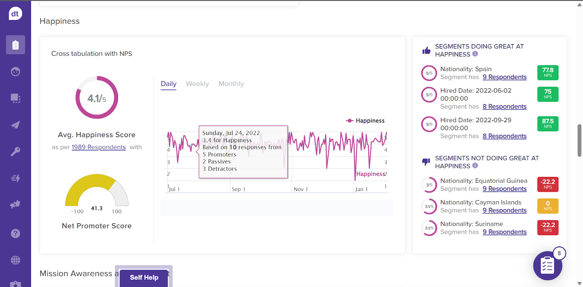Click the globe icon in sidebar
583x287 pixels.
[15, 260]
